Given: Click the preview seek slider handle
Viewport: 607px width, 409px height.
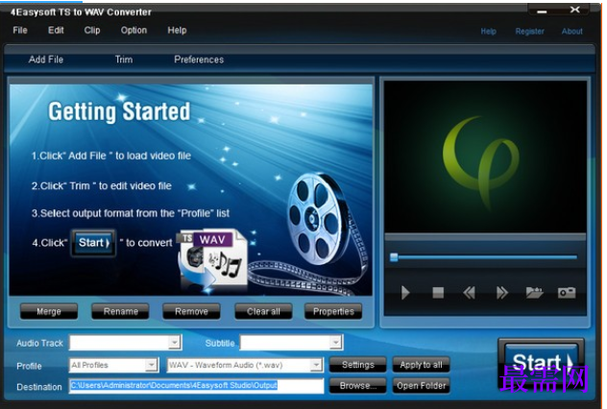Looking at the screenshot, I should 394,257.
